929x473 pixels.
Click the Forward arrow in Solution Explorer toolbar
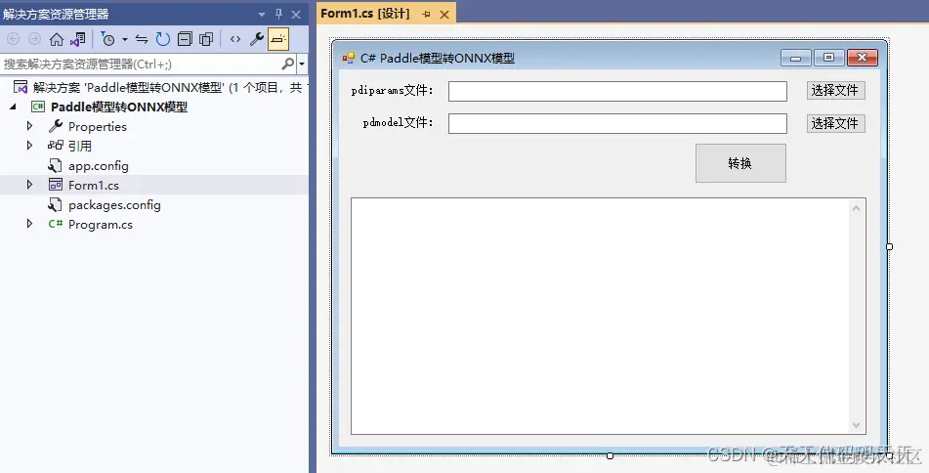point(35,39)
